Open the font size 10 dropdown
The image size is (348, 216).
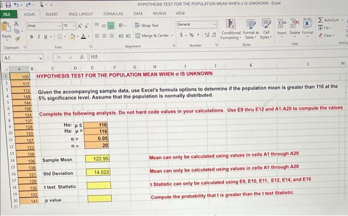pyautogui.click(x=74, y=26)
